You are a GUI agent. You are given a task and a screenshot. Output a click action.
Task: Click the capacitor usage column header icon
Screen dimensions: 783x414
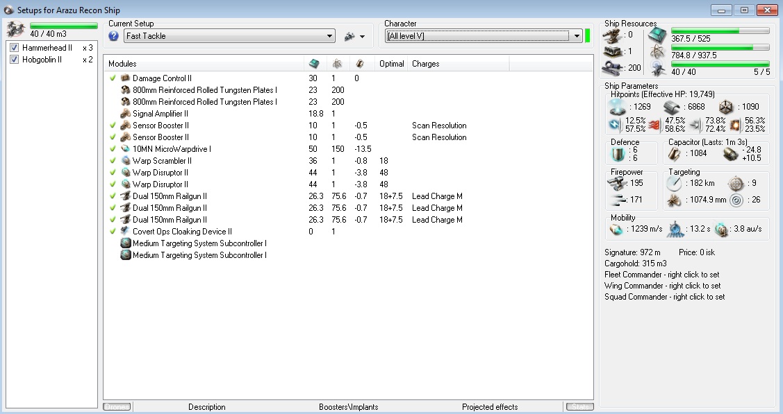click(360, 64)
